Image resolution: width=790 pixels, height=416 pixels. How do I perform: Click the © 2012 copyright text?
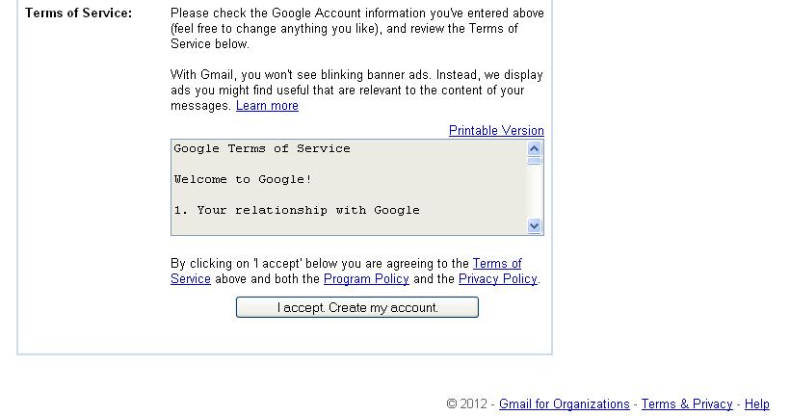(467, 404)
